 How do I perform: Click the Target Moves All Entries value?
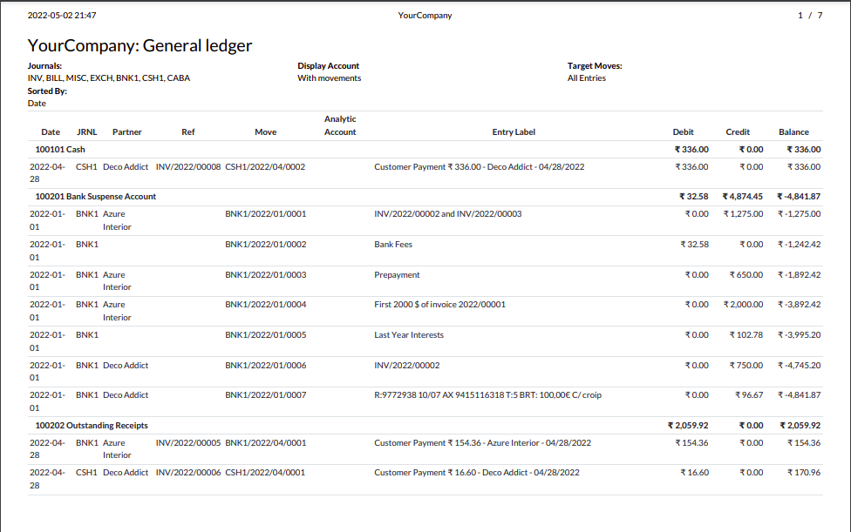(x=586, y=78)
